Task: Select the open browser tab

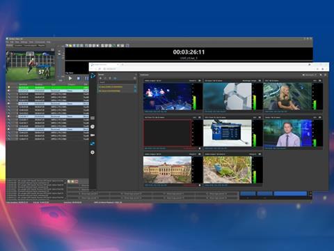Action: coord(104,64)
